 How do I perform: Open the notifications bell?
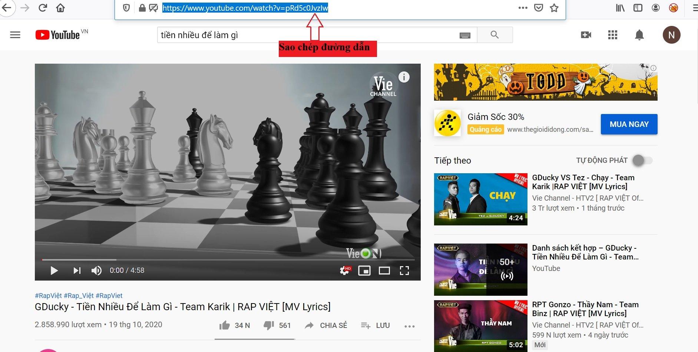(639, 35)
